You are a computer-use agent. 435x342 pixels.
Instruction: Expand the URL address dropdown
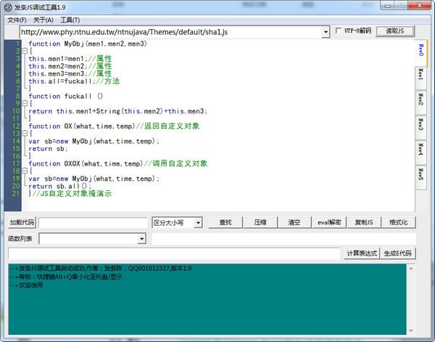(x=326, y=32)
